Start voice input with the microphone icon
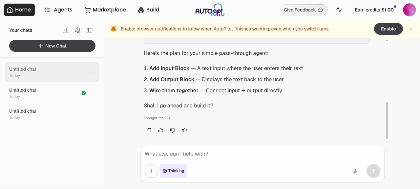 click(x=354, y=171)
